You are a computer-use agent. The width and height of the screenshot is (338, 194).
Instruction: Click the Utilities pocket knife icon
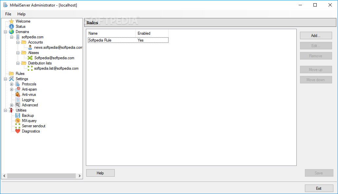(11, 110)
